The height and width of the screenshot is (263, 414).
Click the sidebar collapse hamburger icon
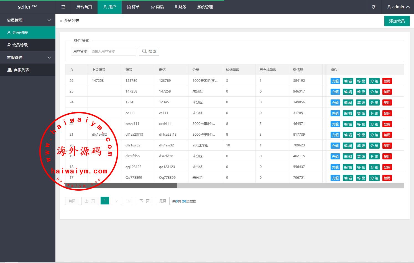[63, 7]
